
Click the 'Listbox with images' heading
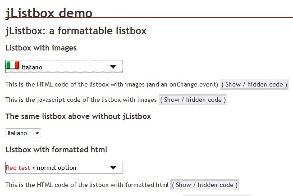pyautogui.click(x=41, y=48)
